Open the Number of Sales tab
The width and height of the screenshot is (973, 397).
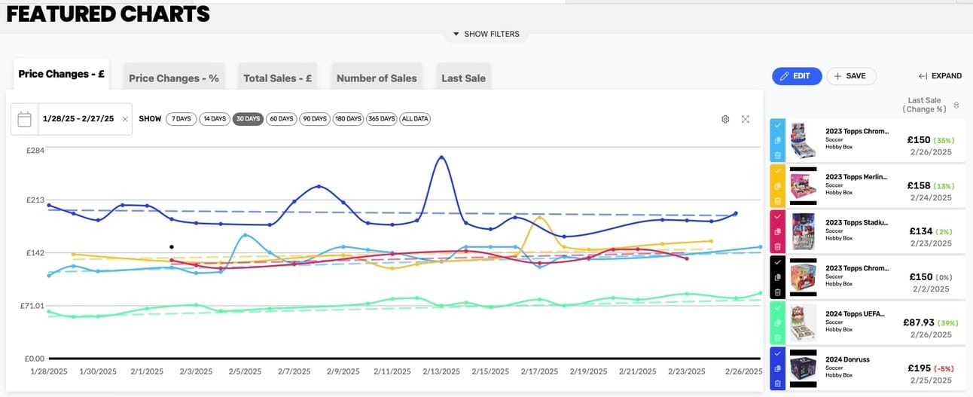(x=377, y=78)
